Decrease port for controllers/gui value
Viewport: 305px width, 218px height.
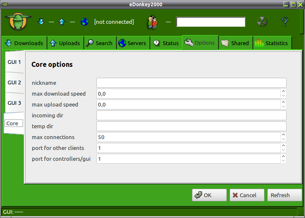(x=283, y=161)
